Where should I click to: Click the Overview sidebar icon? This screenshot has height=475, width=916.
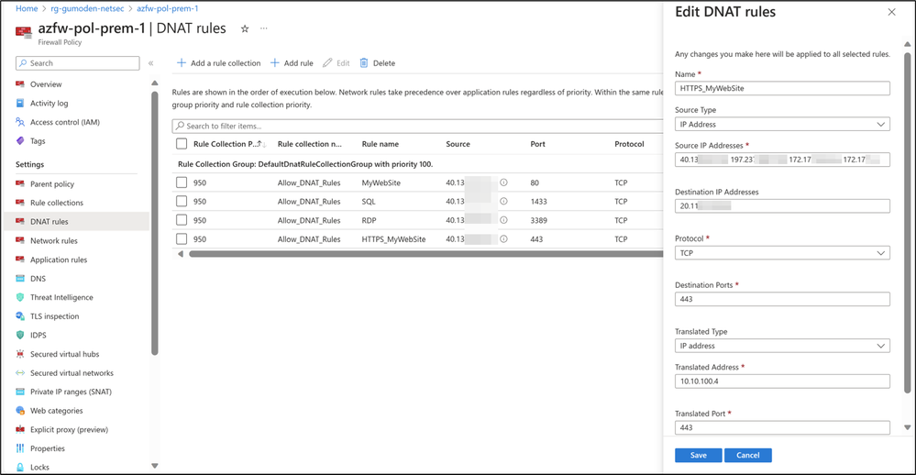[20, 84]
